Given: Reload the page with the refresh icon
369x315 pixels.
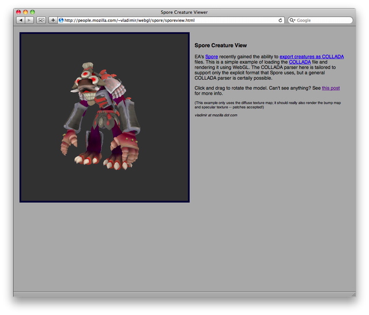Looking at the screenshot, I should [x=280, y=20].
